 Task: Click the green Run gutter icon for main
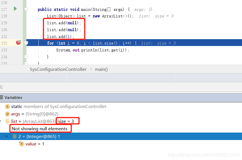coord(15,9)
